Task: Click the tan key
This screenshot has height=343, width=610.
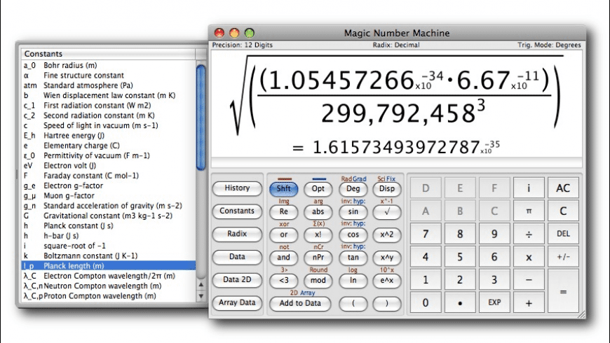Action: (353, 258)
